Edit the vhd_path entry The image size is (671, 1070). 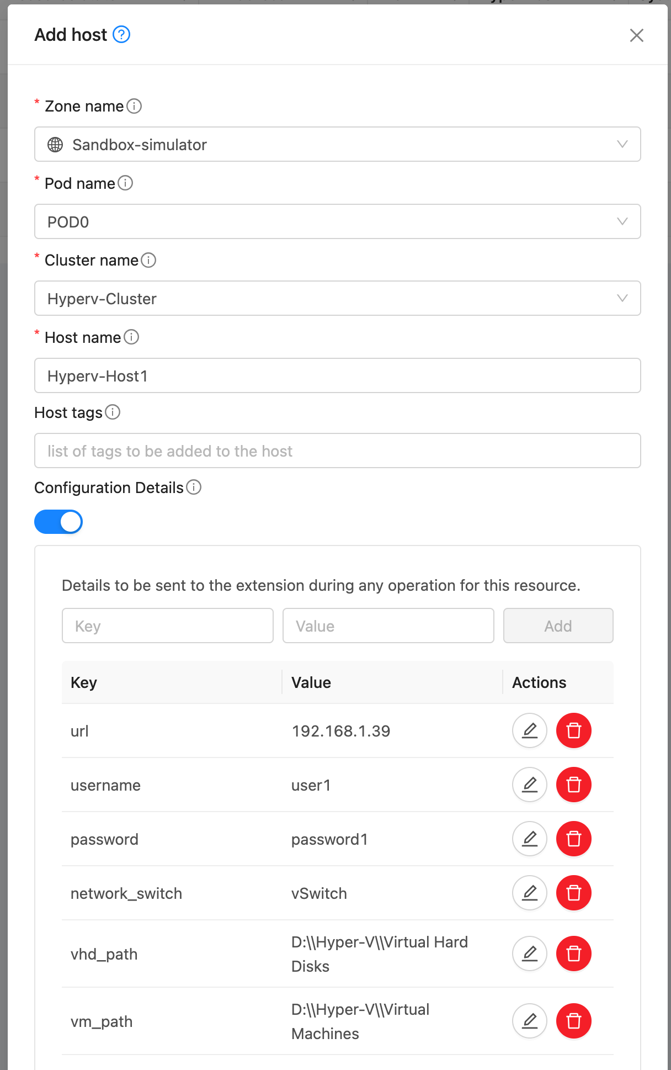click(x=529, y=954)
